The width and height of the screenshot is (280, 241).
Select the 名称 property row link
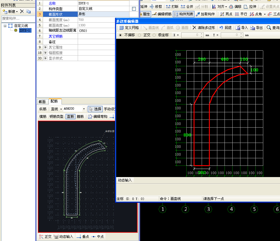(x=52, y=3)
